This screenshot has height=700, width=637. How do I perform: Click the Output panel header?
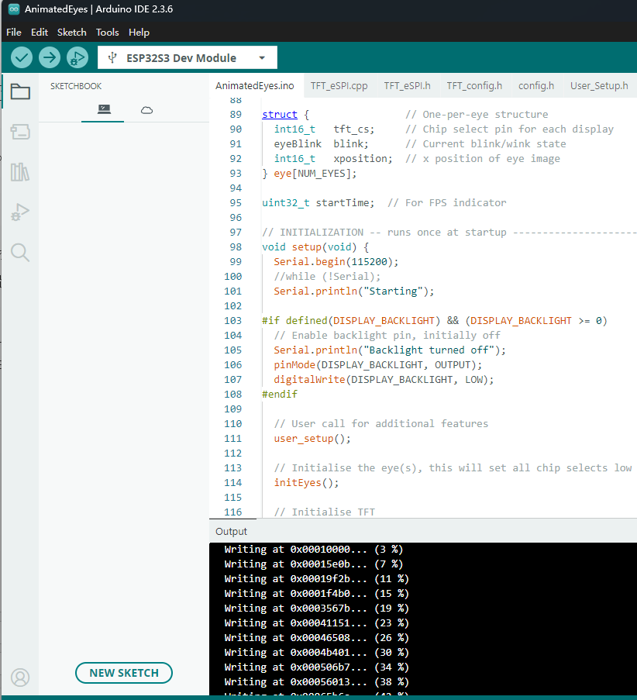click(231, 531)
